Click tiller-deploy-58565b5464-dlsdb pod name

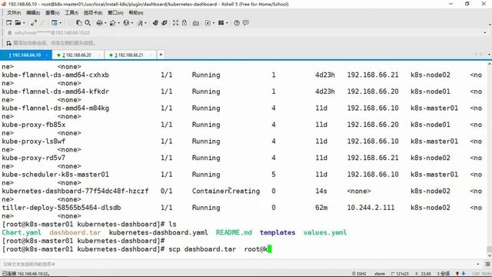tap(61, 208)
